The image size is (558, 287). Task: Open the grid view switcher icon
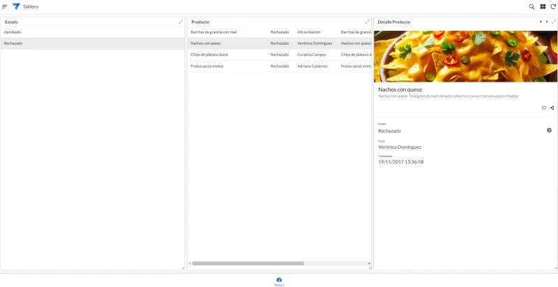point(543,6)
